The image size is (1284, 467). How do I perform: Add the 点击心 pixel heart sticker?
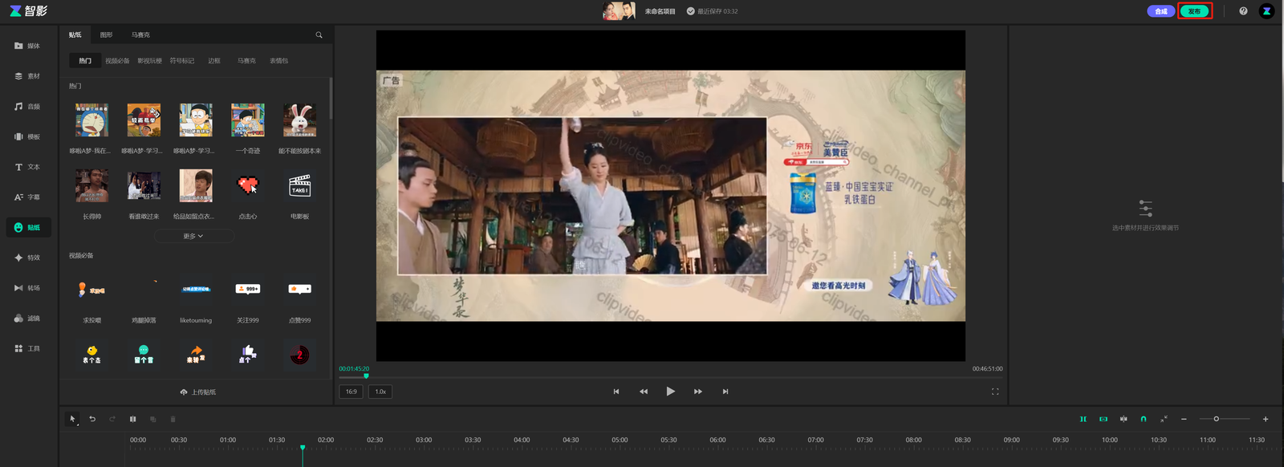248,186
